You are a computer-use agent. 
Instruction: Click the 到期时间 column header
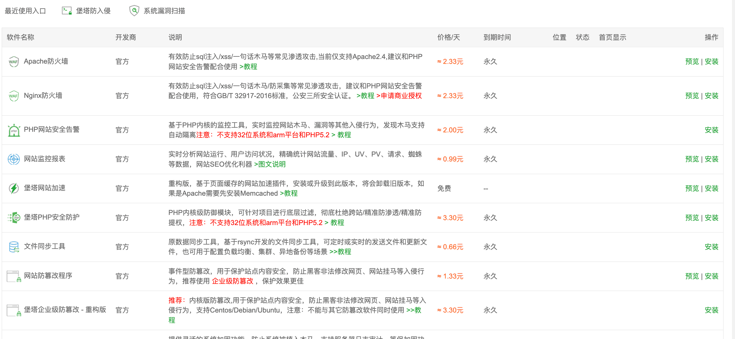click(x=497, y=37)
